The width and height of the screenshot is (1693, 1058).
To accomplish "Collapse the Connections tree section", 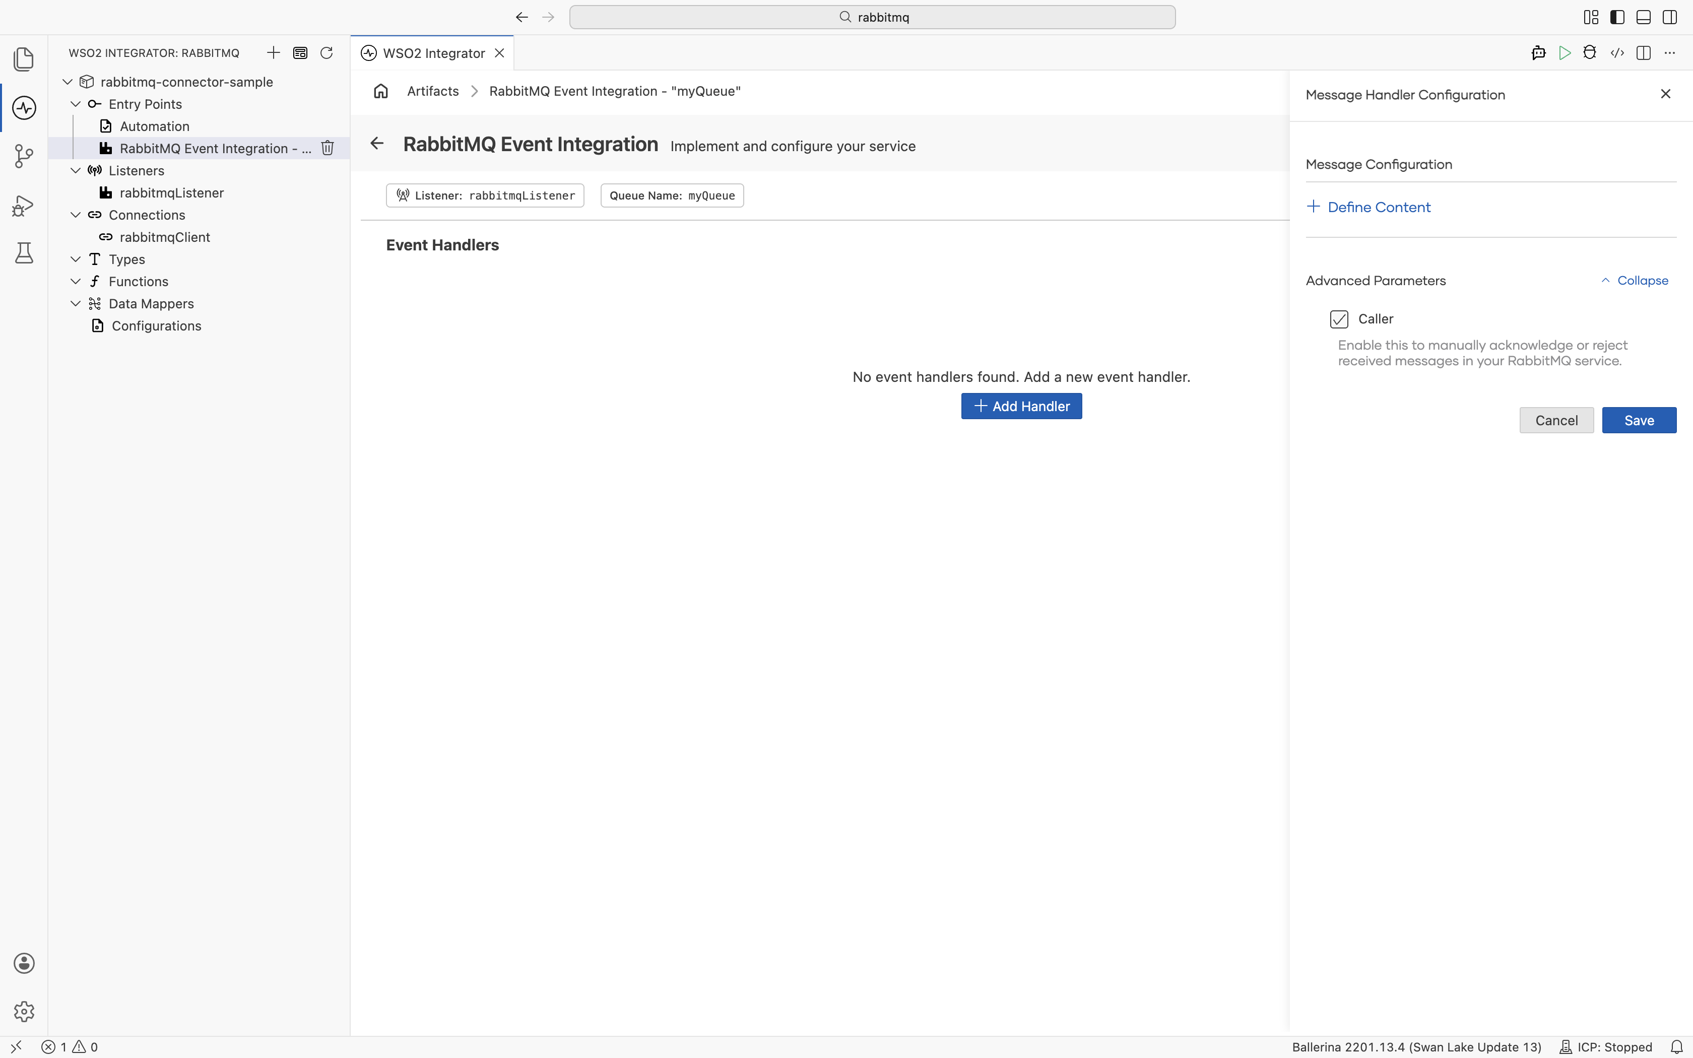I will point(76,215).
